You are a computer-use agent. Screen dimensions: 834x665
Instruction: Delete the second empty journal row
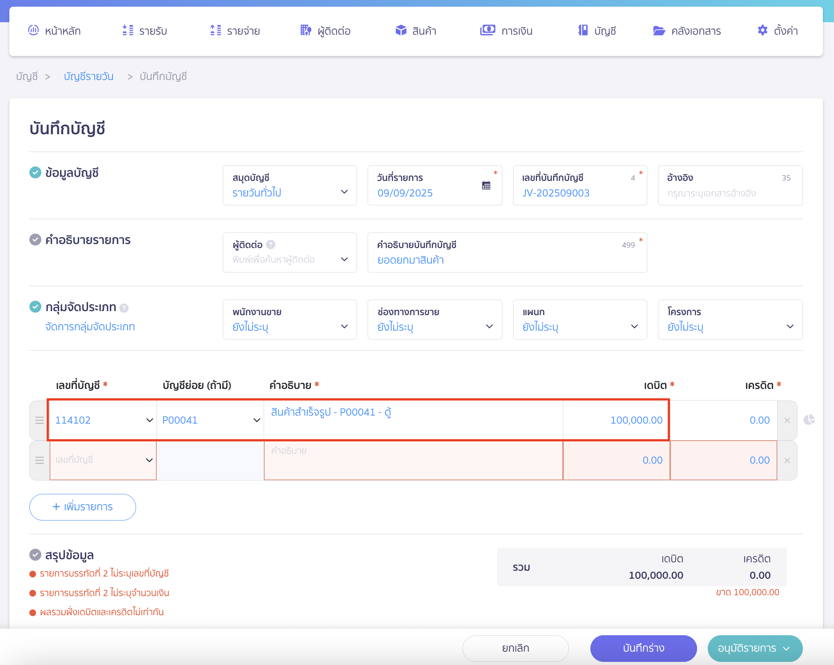tap(787, 461)
